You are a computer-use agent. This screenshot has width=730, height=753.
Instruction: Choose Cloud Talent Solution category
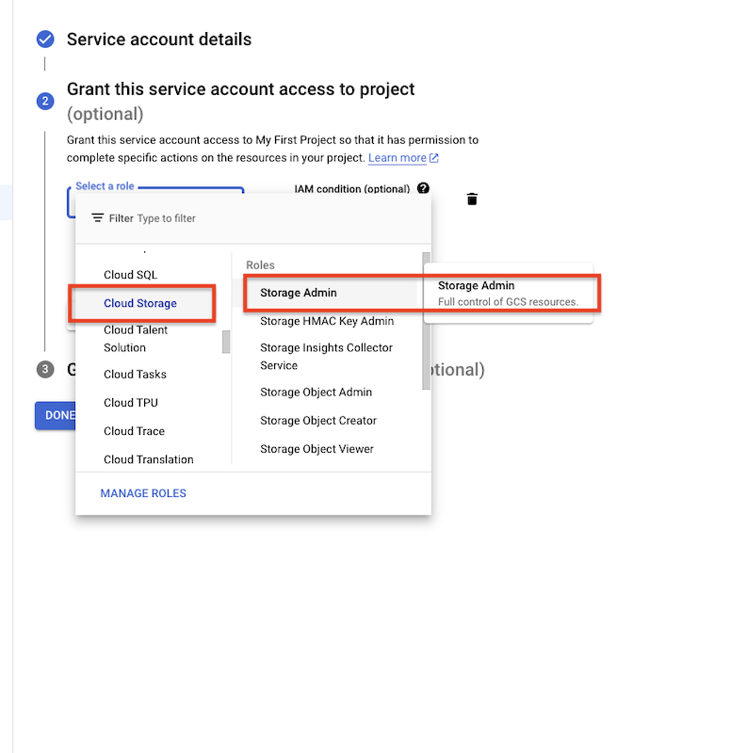click(136, 339)
